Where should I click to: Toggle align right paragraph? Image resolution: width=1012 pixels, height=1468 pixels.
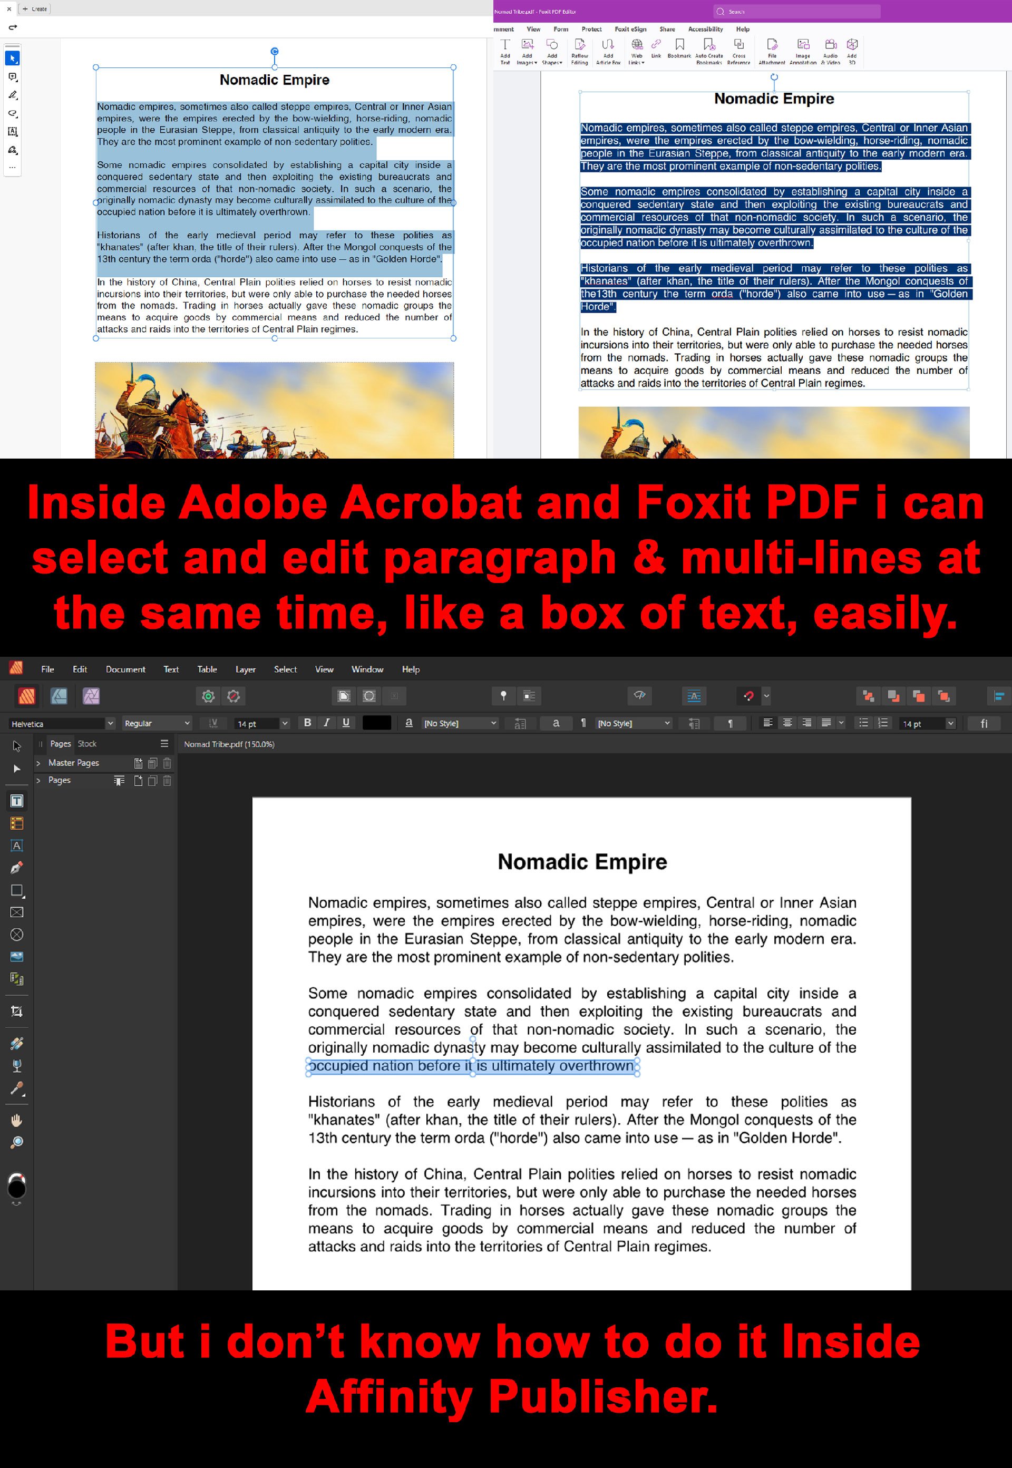click(806, 723)
